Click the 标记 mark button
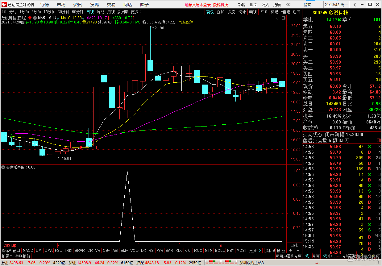Screen dimensions: 382x266 [x=274, y=12]
